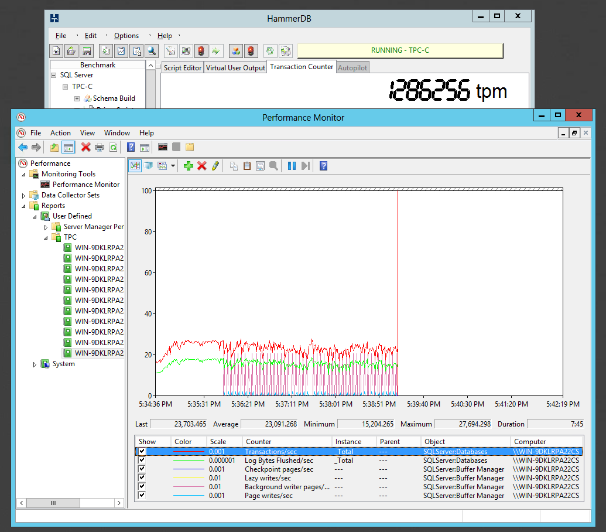Click View Current Activity graph icon

click(x=135, y=166)
